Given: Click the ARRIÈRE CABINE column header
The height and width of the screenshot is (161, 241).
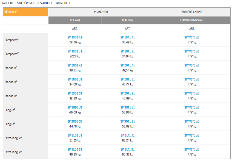Looking at the screenshot, I should (x=192, y=12).
